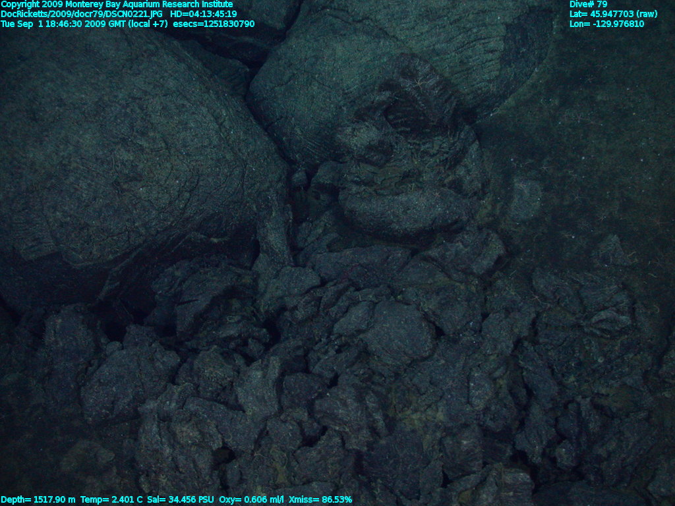Select the copyright notice "Copyright 2009 Monterey Bay Aquarium Research Institute"
The width and height of the screenshot is (675, 506).
117,5
